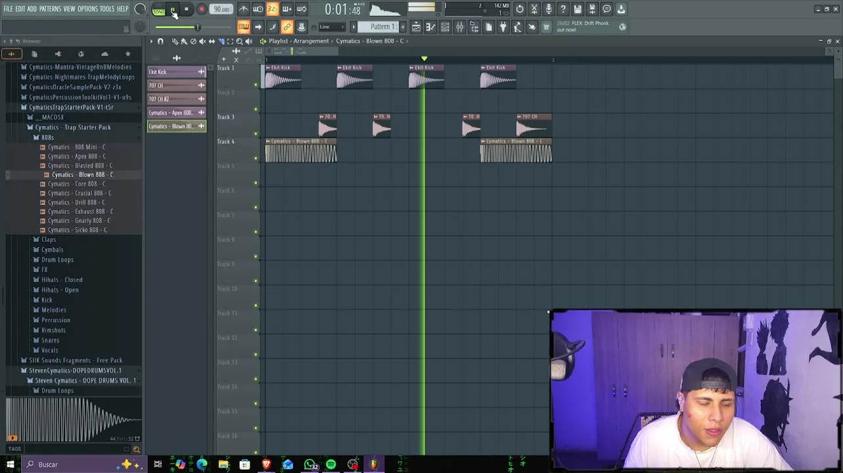Select the playlist delete tool
The width and height of the screenshot is (843, 473).
193,41
